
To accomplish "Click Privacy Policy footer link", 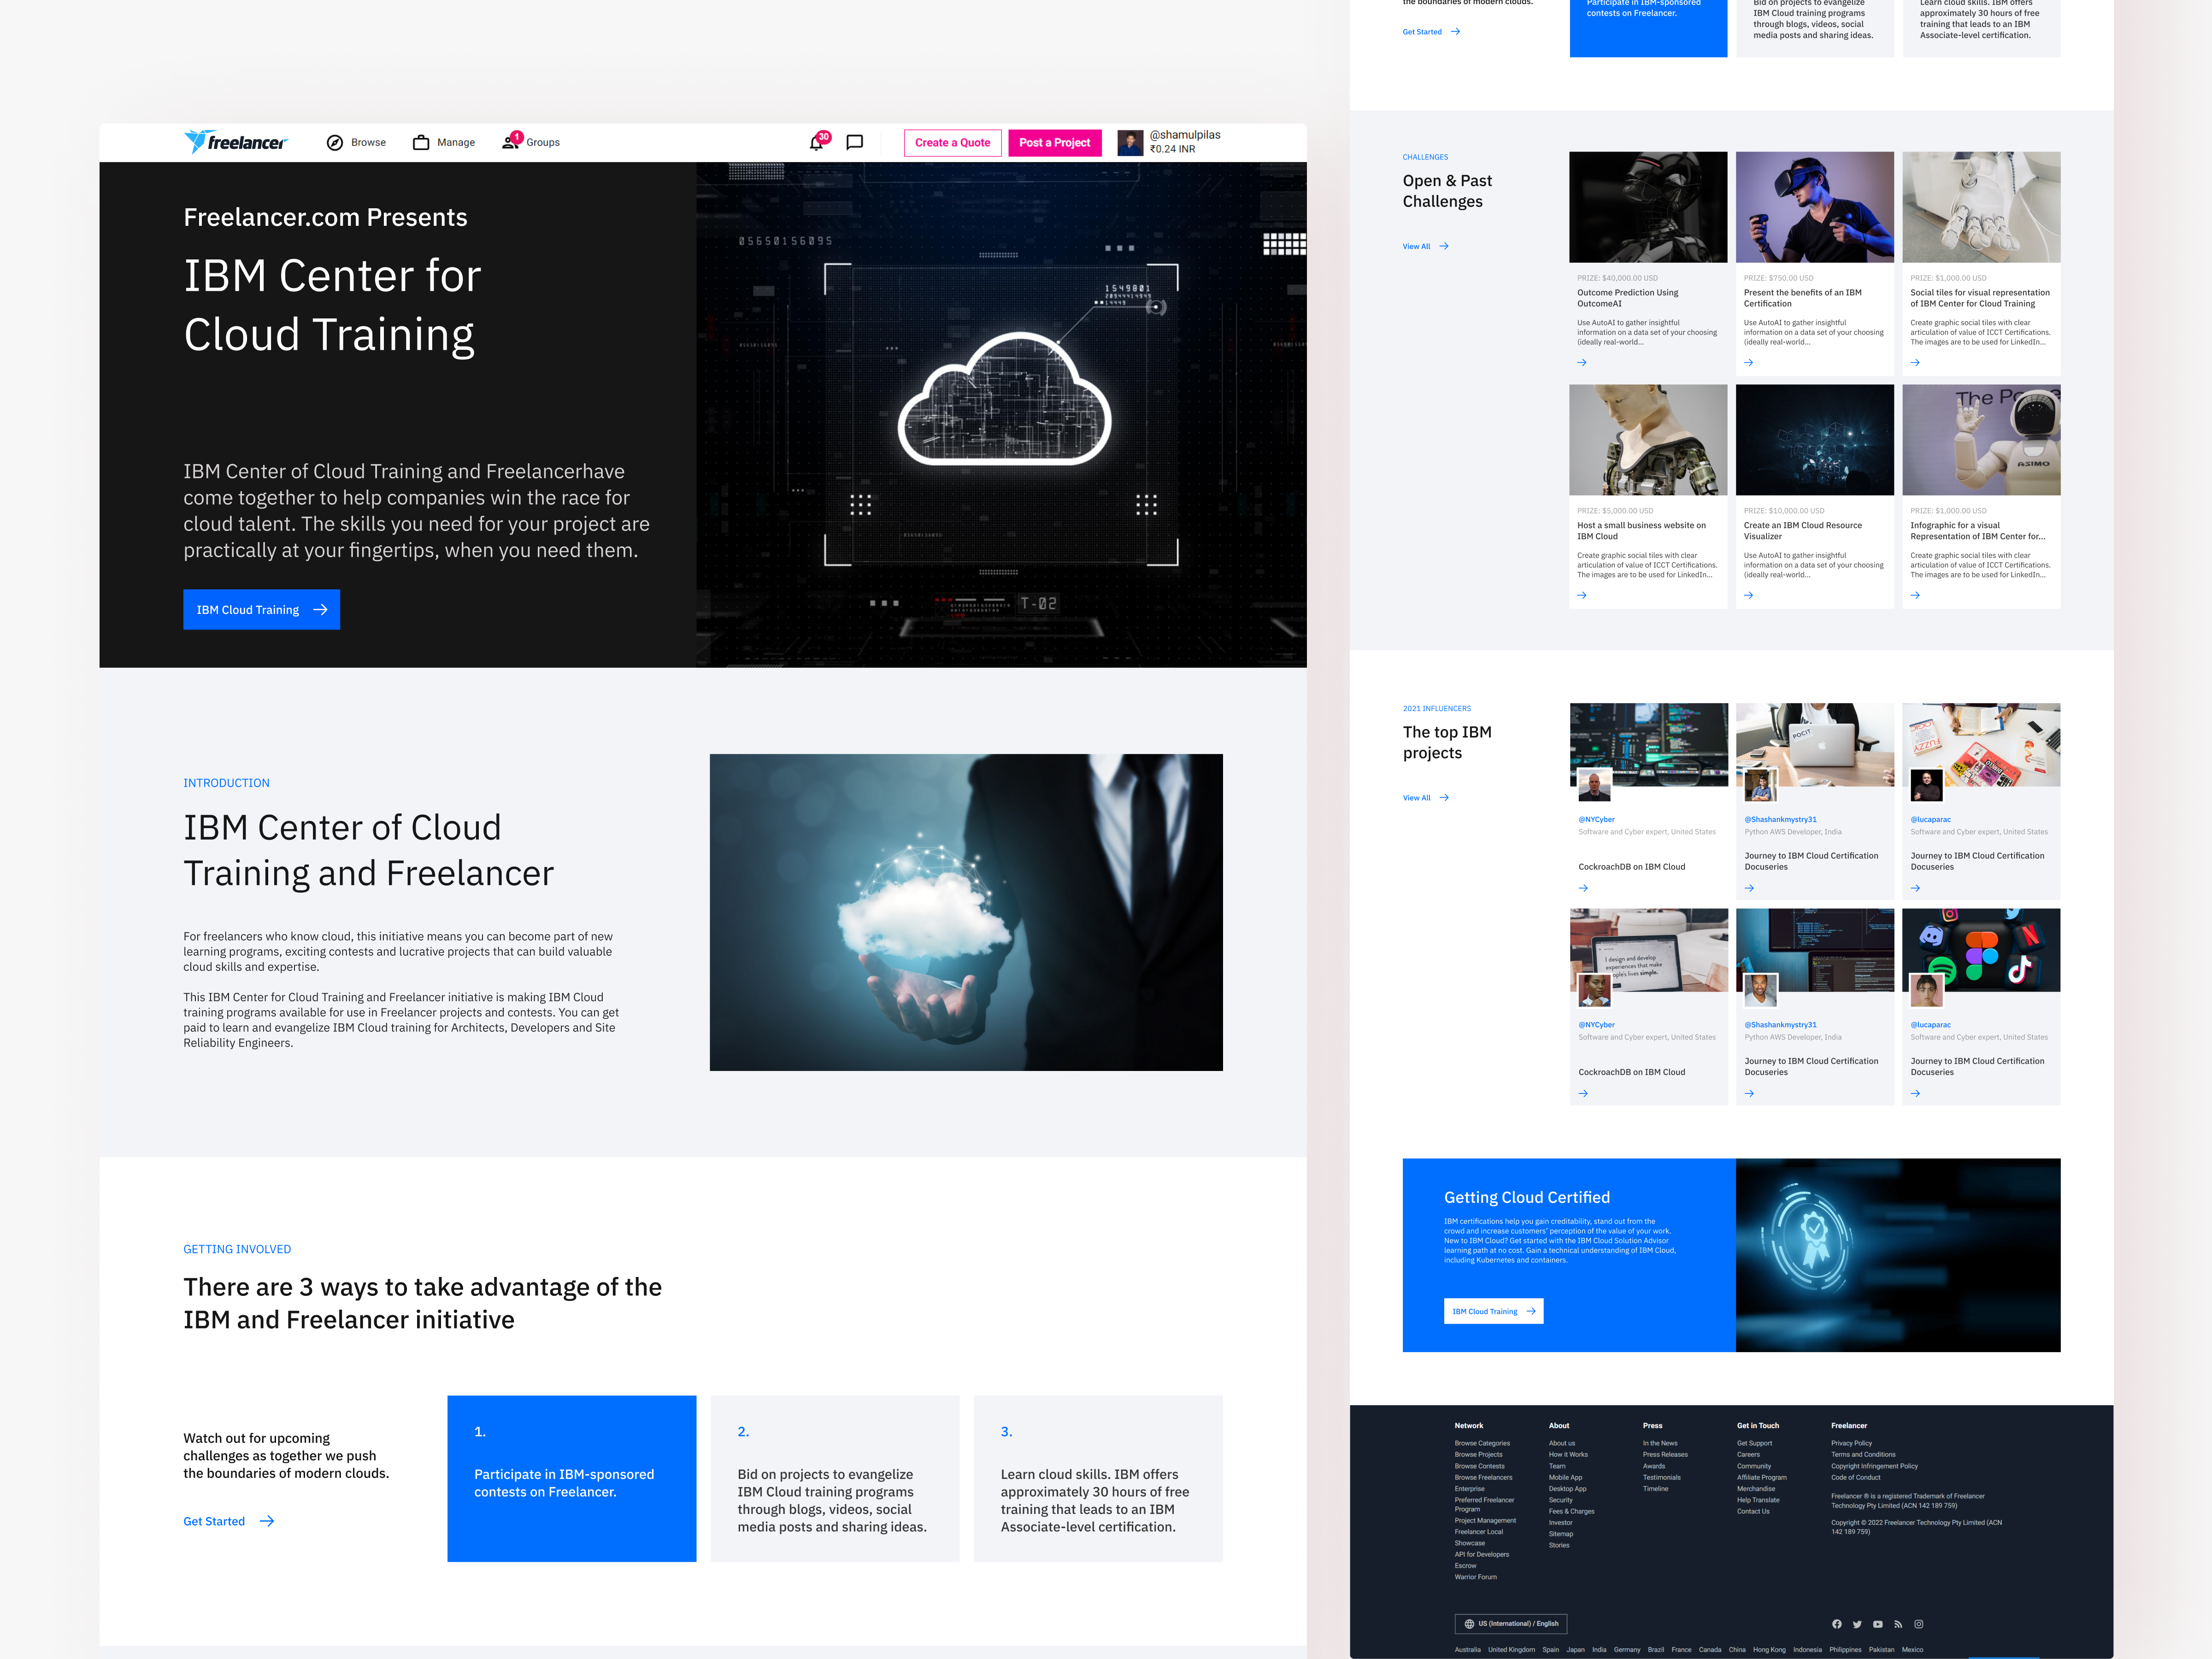I will click(1852, 1443).
